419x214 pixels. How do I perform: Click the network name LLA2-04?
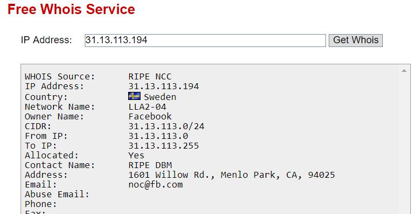[x=148, y=107]
